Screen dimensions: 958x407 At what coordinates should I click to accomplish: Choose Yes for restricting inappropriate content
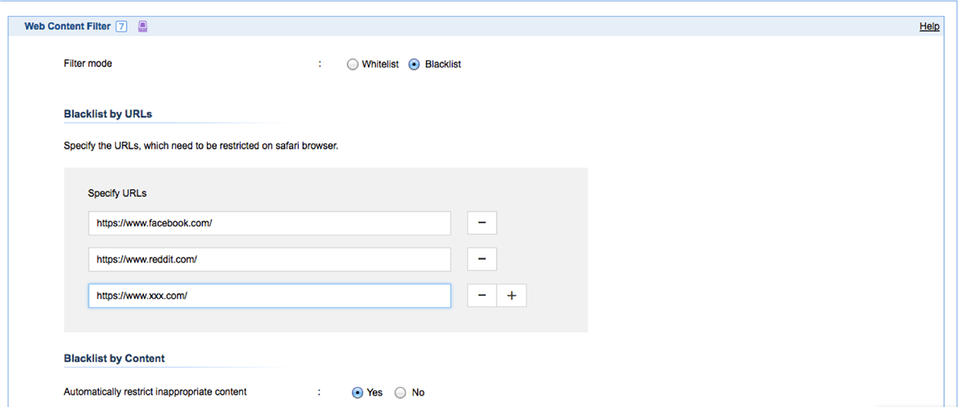click(x=357, y=392)
